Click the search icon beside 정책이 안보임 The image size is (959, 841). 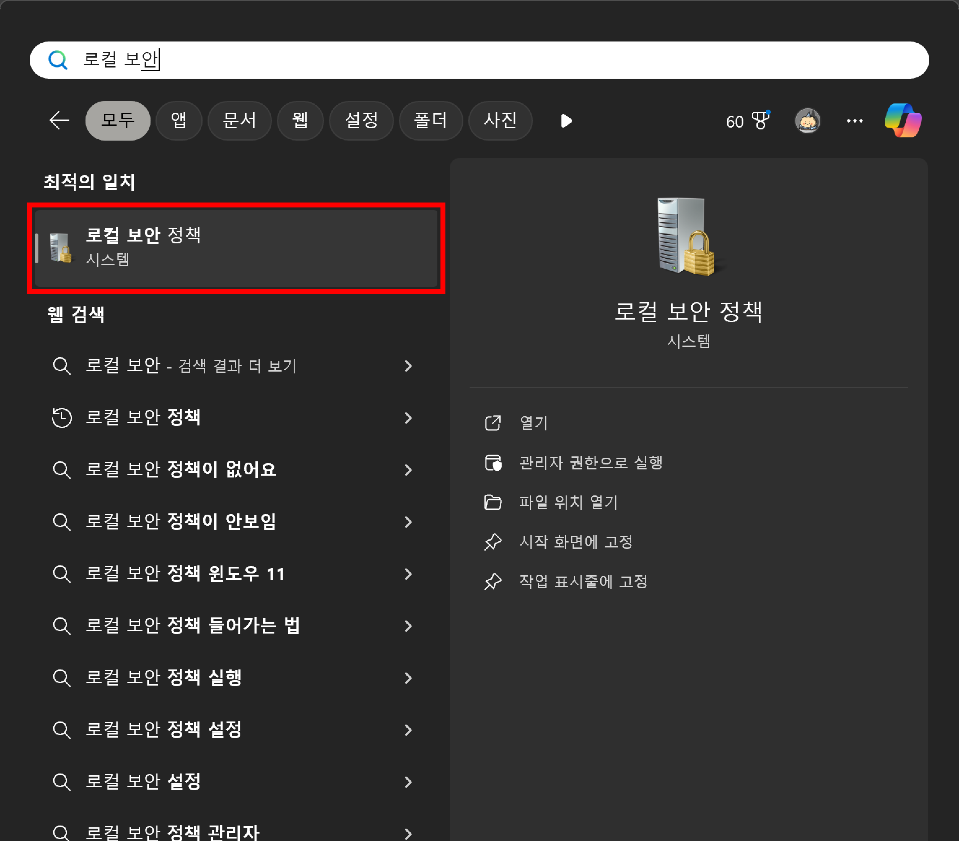(61, 522)
